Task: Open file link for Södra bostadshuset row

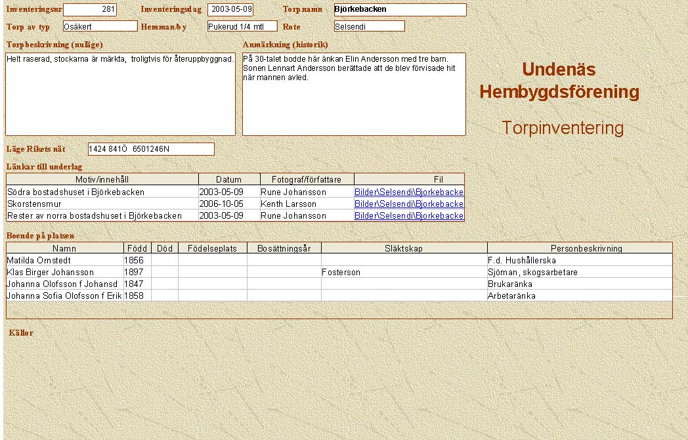Action: pos(408,192)
